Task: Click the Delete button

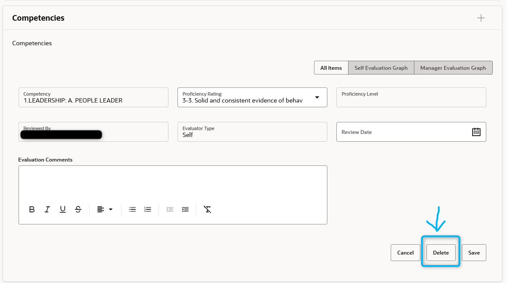Action: point(441,252)
